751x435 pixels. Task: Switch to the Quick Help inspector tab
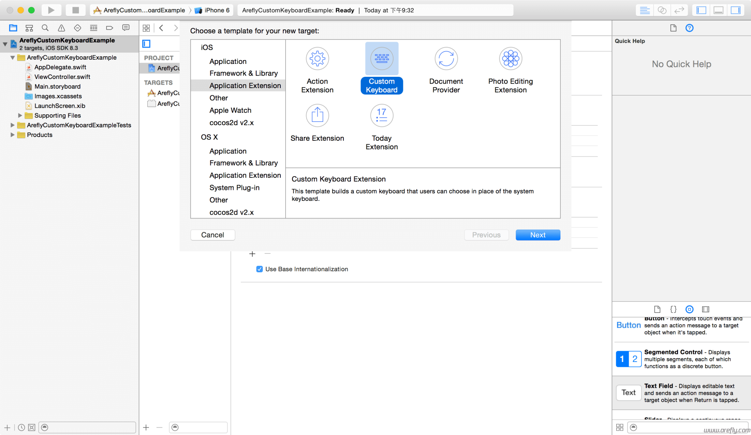[x=690, y=28]
